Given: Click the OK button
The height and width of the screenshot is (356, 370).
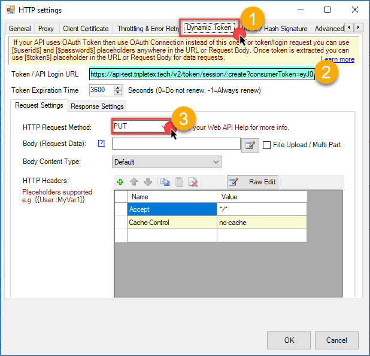Looking at the screenshot, I should click(289, 340).
